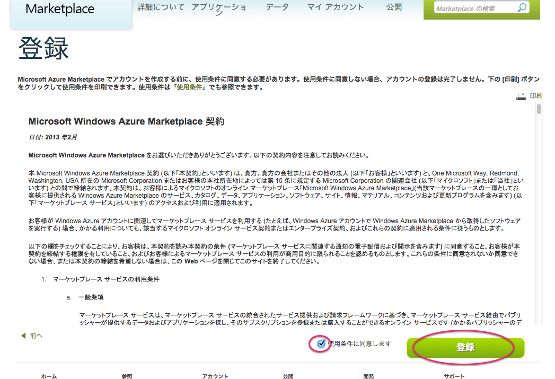This screenshot has width=555, height=379.
Task: Click the footer アカウント link
Action: [215, 376]
